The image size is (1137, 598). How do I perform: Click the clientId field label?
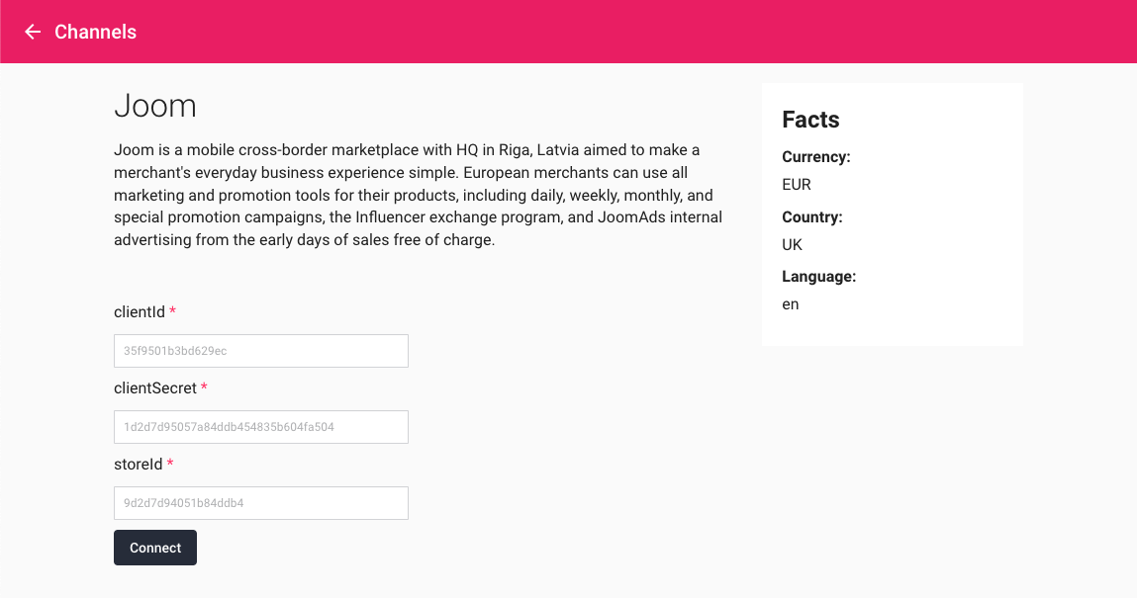click(140, 312)
